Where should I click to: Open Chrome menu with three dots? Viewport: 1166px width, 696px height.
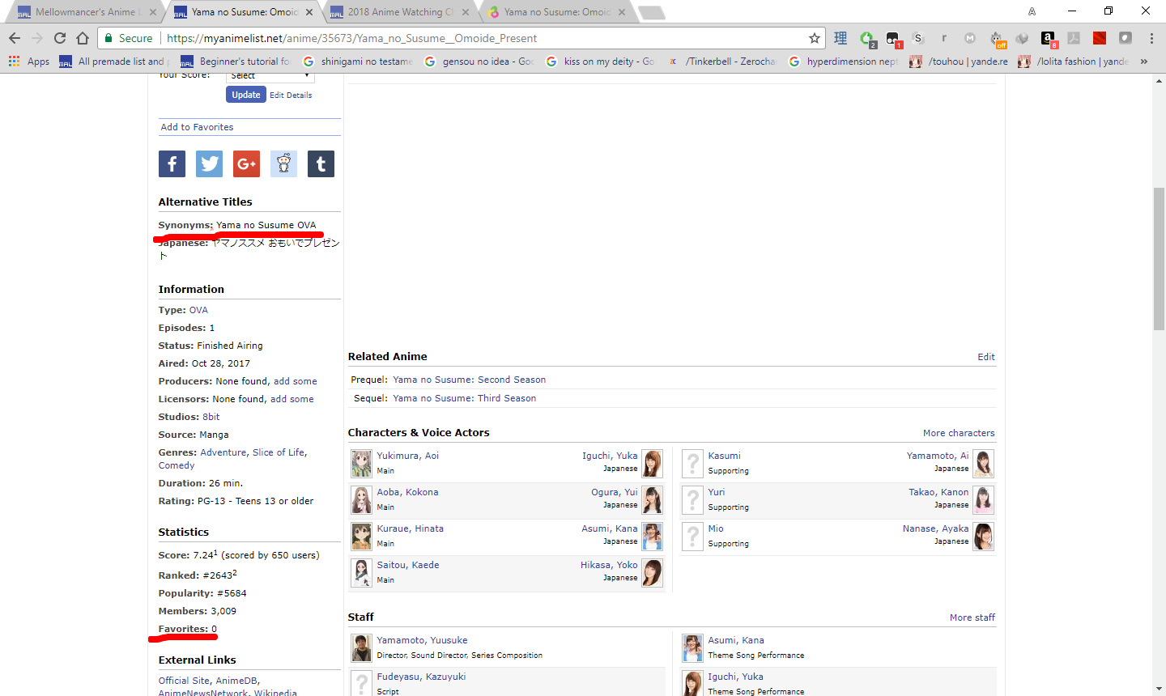point(1151,38)
